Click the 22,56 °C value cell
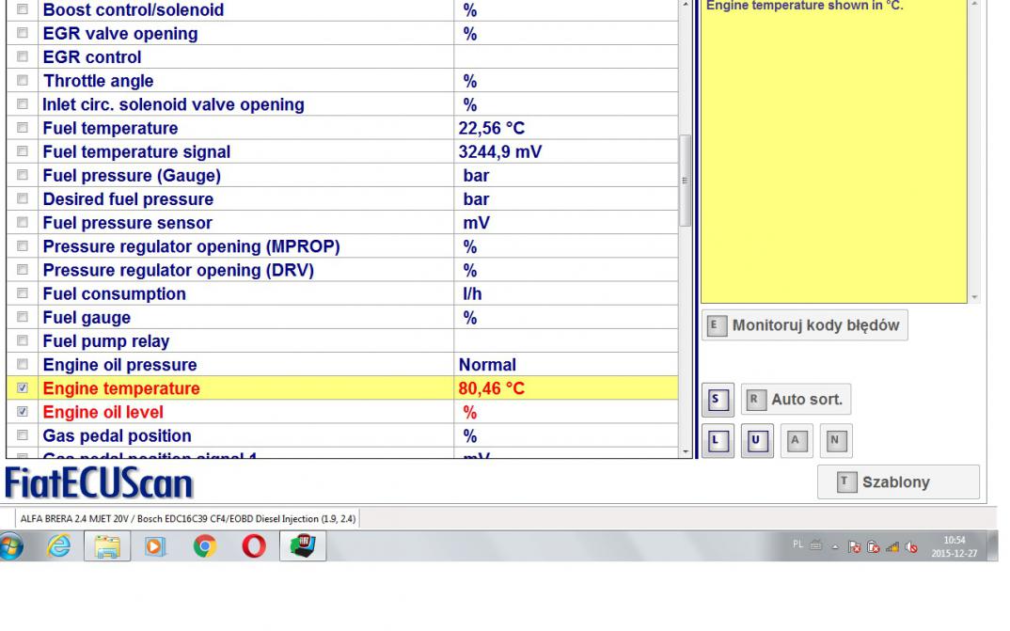The image size is (1010, 631). tap(565, 128)
